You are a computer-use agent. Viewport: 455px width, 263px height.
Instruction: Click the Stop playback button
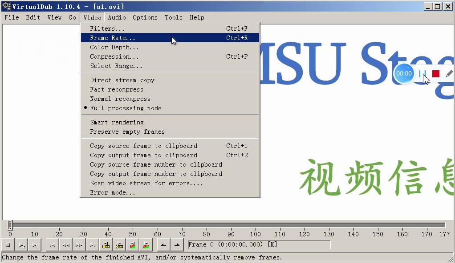8,245
